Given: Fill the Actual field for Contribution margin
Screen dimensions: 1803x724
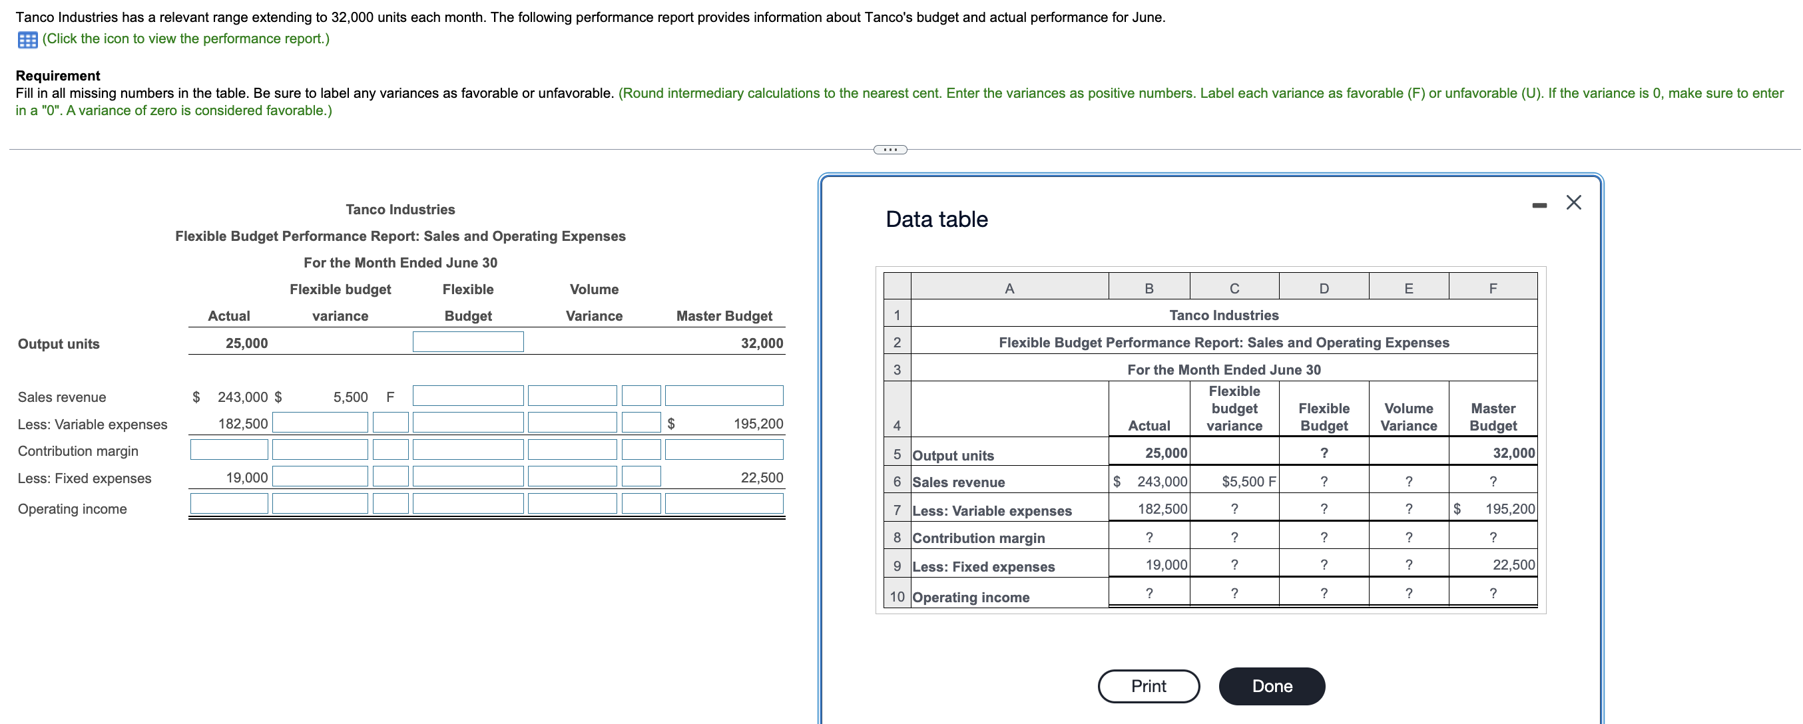Looking at the screenshot, I should pos(228,450).
